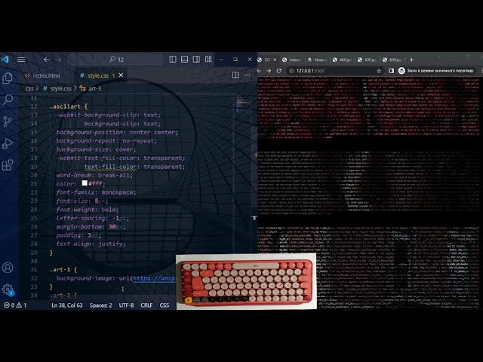The height and width of the screenshot is (362, 483).
Task: Click the editor minimap
Action: (243, 105)
